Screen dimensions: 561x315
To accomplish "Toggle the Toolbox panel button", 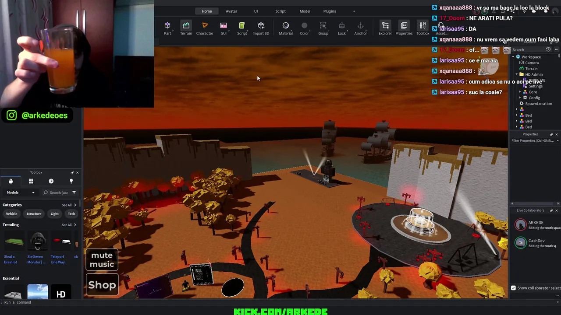I will [x=423, y=28].
